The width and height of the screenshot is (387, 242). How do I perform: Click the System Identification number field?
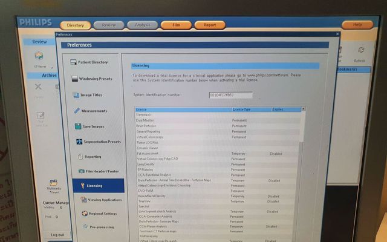[x=231, y=95]
